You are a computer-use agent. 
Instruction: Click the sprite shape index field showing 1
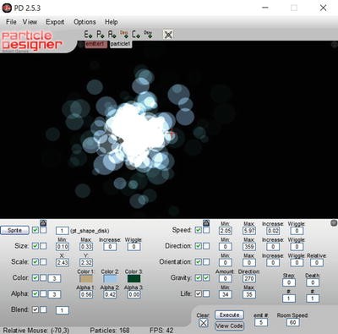63,231
